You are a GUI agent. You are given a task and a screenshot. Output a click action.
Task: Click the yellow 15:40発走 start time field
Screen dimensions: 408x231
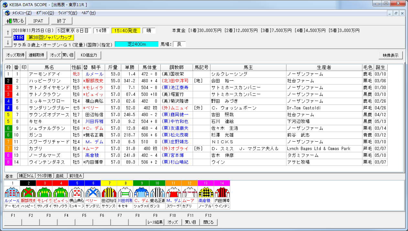coord(126,31)
